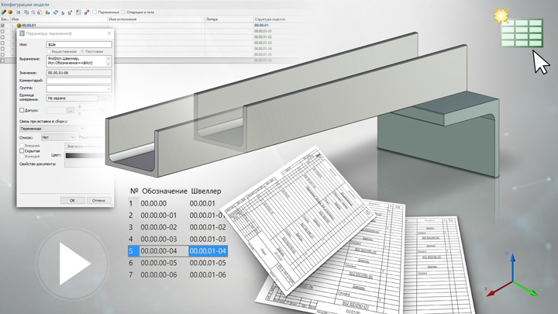558x314 pixels.
Task: Click the Структура изделия column header
Action: [x=270, y=19]
